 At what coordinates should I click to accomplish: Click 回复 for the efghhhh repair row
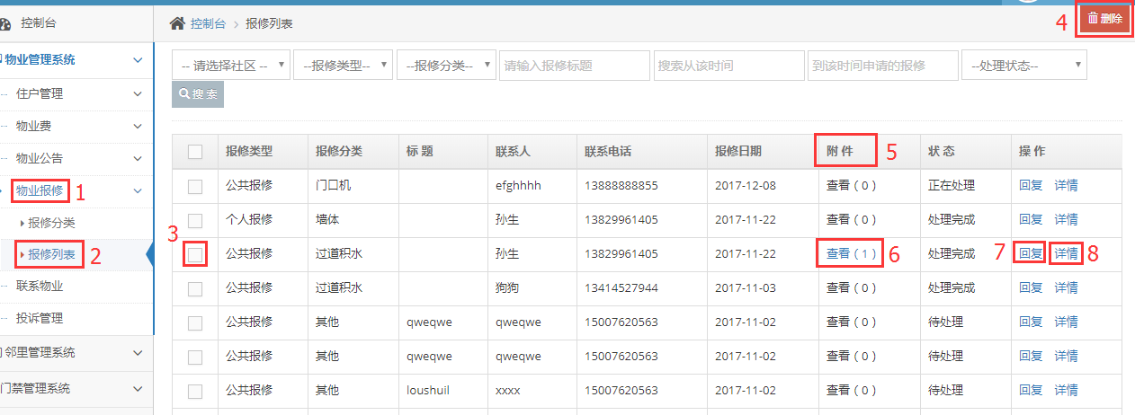point(1031,186)
